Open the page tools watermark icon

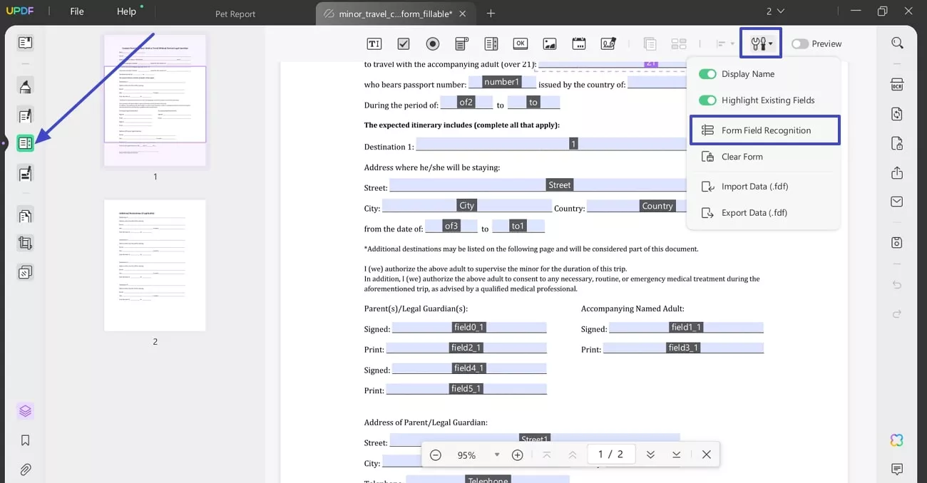point(26,272)
